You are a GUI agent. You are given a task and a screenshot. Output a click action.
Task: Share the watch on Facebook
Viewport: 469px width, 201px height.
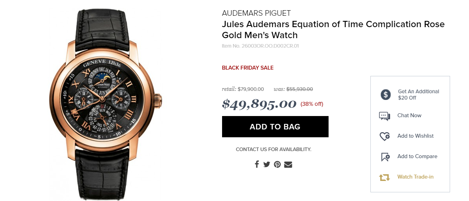(257, 164)
